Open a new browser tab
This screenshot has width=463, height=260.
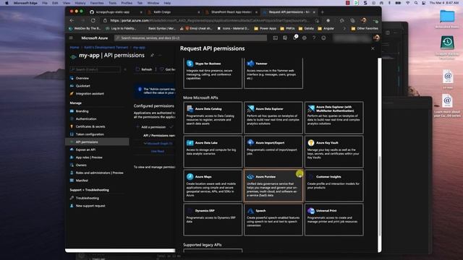[323, 12]
